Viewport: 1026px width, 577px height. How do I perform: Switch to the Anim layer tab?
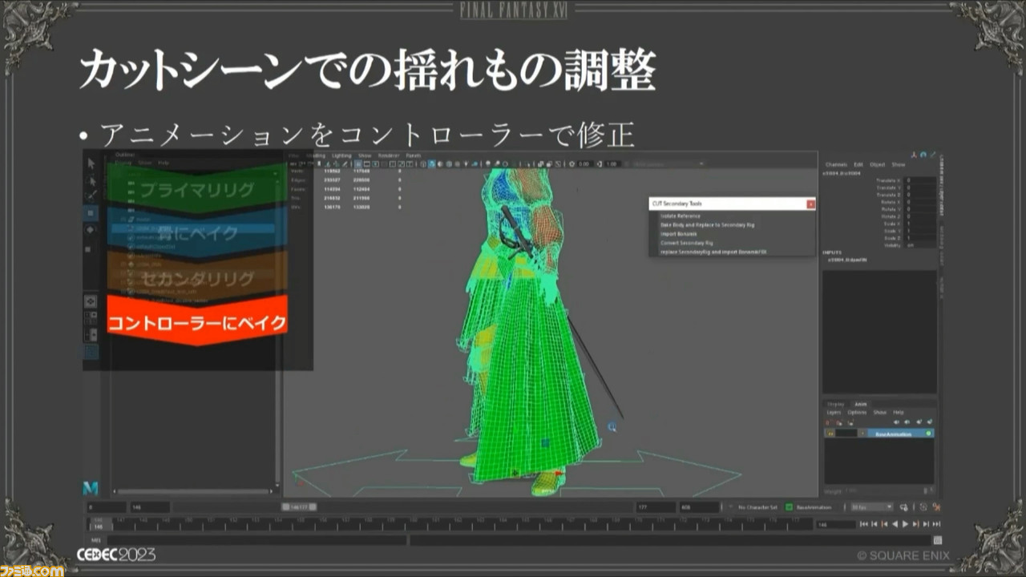[860, 405]
